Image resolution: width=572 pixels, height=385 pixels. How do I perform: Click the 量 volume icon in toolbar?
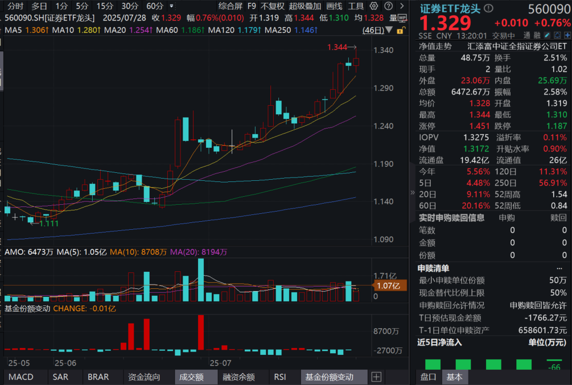click(393, 18)
